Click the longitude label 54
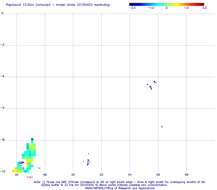 point(130,175)
